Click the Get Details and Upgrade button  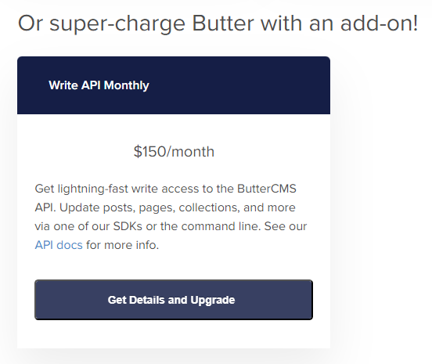(x=174, y=300)
